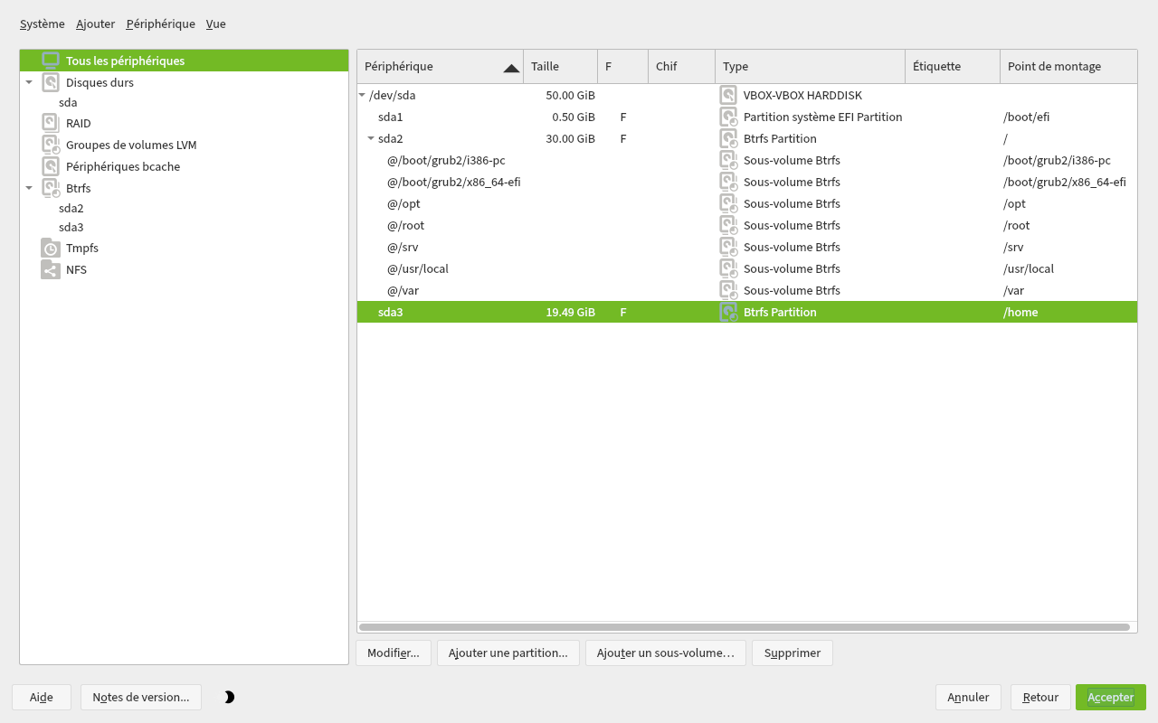Click the bcache devices icon

[51, 166]
